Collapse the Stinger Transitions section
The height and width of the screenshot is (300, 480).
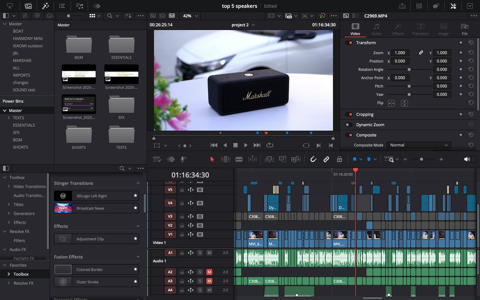click(x=138, y=183)
